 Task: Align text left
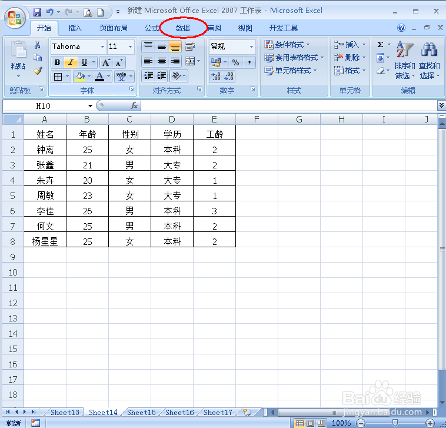(148, 61)
